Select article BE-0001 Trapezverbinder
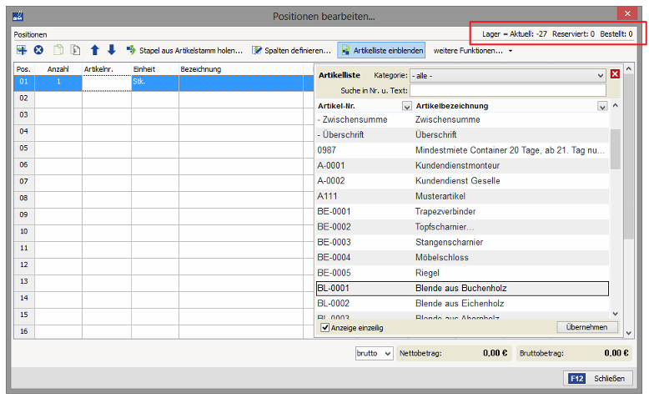 coord(462,212)
